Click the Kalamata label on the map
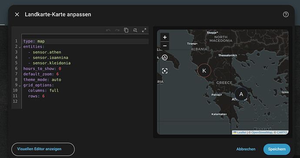 tap(218, 114)
